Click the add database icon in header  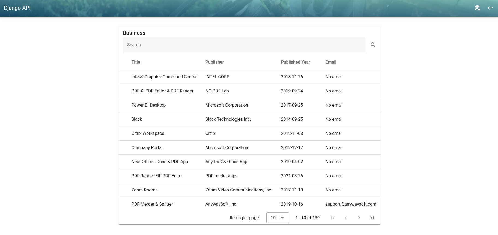point(477,8)
